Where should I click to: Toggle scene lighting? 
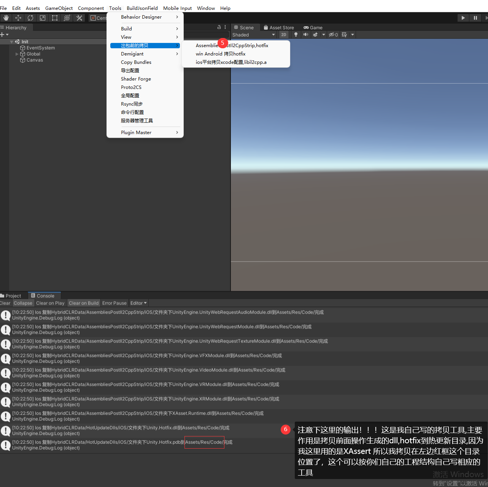pos(296,35)
